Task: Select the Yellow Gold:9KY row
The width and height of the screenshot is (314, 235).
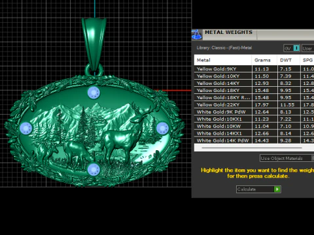Action: point(254,69)
